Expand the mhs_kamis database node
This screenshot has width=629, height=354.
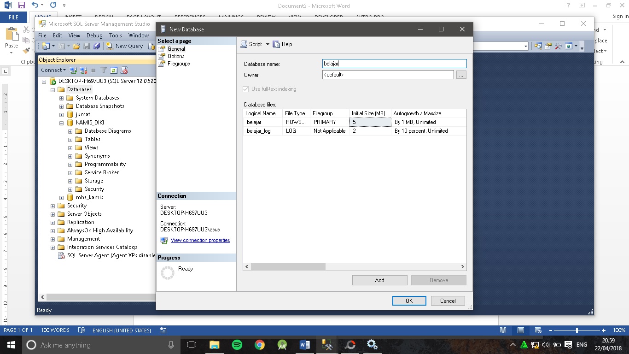click(61, 198)
